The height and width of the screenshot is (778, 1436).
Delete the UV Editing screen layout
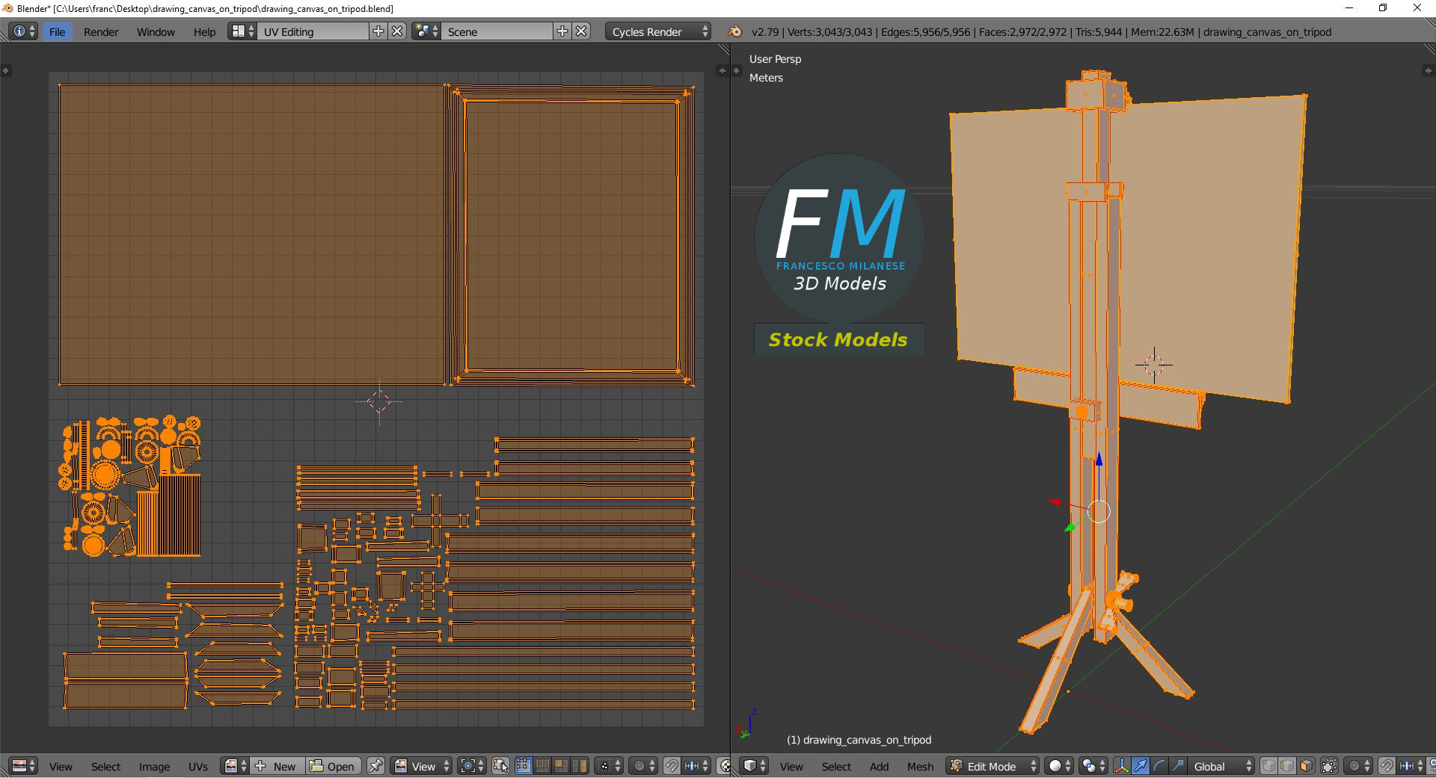click(398, 31)
